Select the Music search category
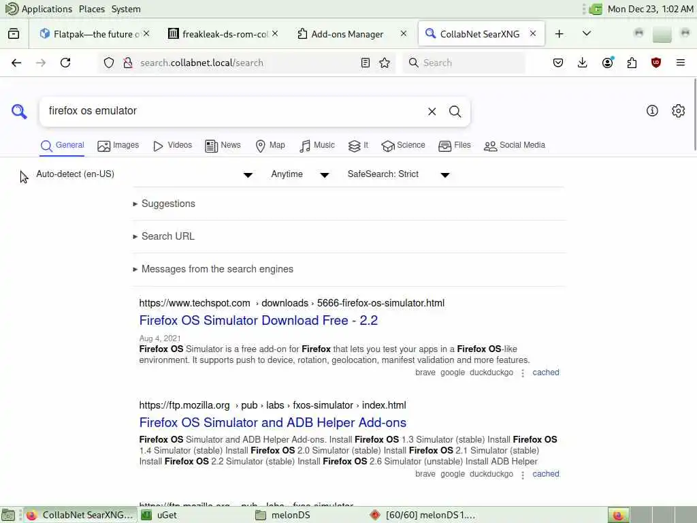Viewport: 697px width, 523px height. 317,146
